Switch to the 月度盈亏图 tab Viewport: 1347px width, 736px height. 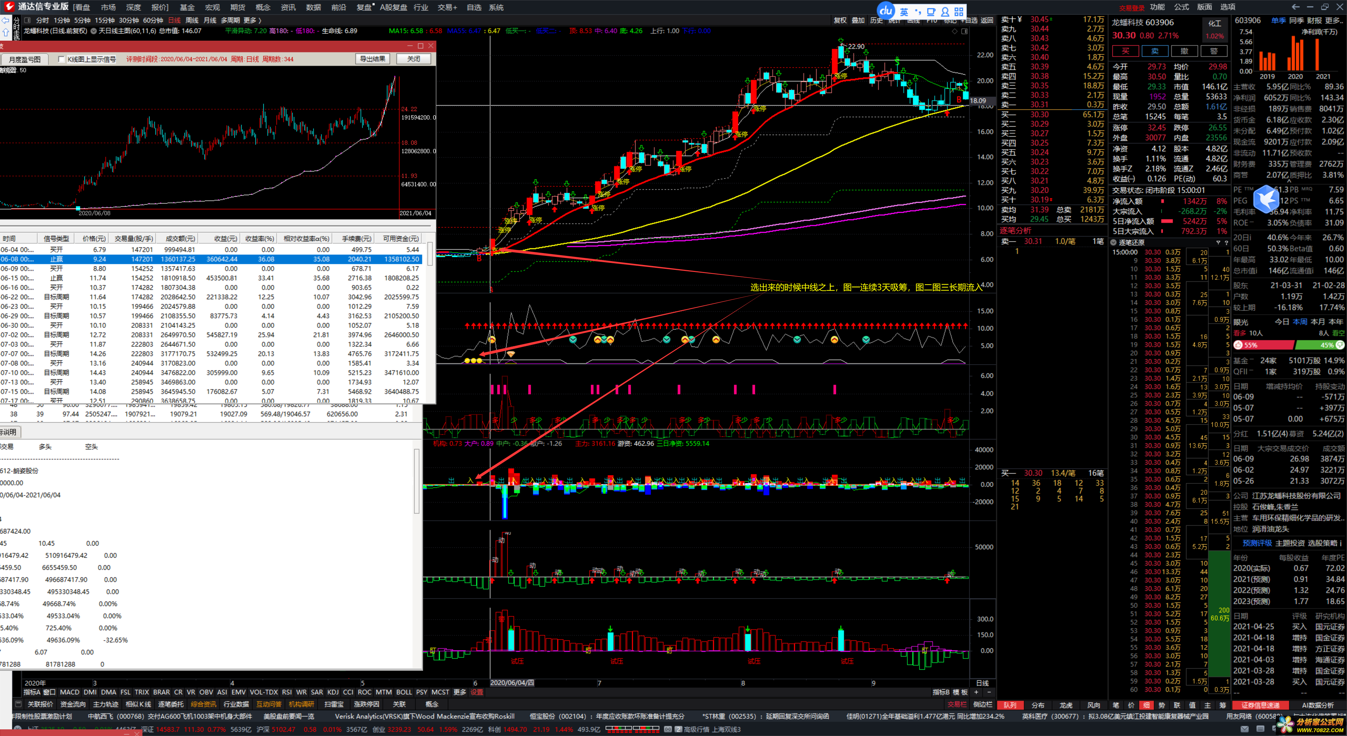[x=25, y=59]
